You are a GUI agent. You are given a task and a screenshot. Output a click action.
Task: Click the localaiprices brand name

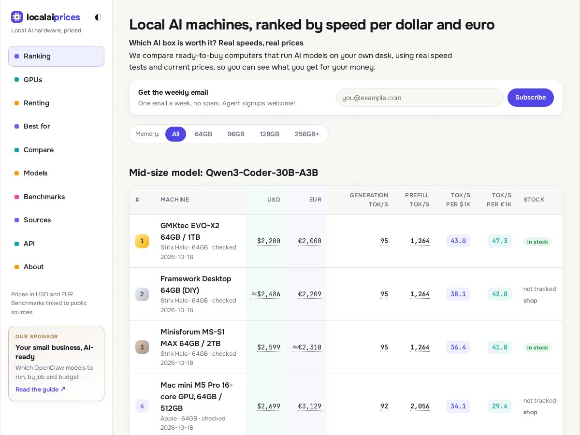click(x=53, y=17)
